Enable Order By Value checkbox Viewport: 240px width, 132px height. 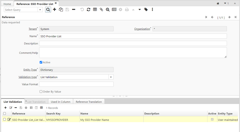(41, 92)
